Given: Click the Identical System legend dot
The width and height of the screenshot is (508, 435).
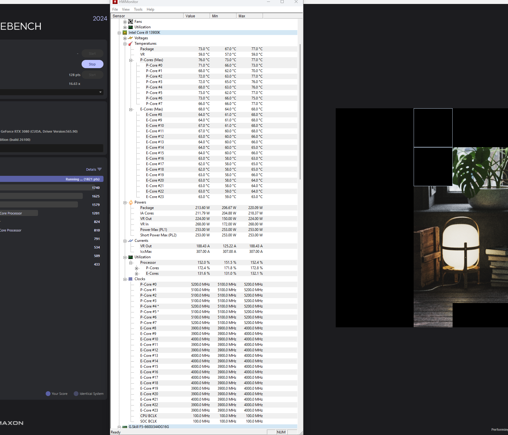Looking at the screenshot, I should 76,394.
